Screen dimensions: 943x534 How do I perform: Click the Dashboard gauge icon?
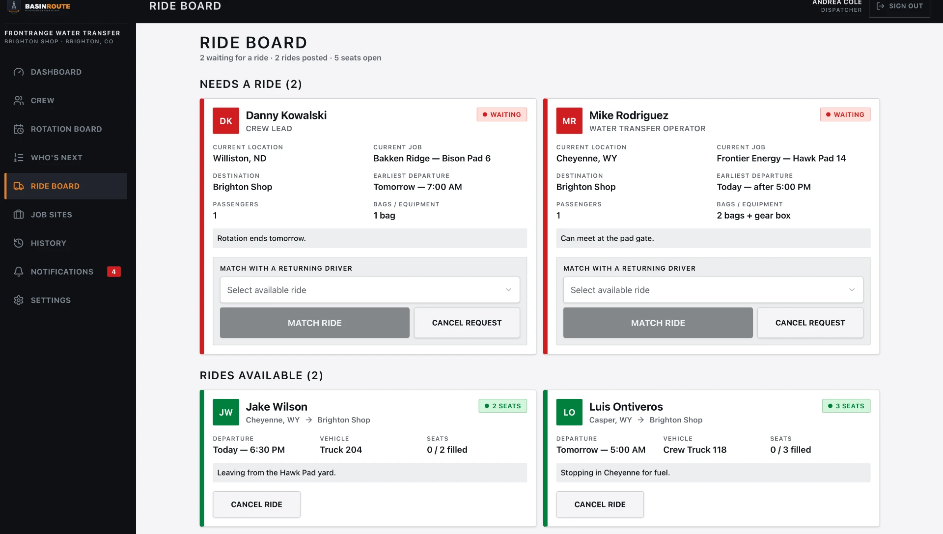click(19, 72)
